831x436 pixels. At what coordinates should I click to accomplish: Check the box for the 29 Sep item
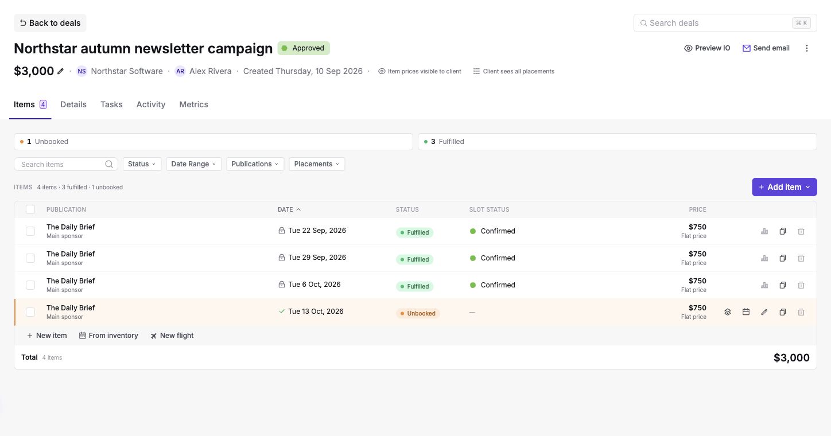(30, 258)
